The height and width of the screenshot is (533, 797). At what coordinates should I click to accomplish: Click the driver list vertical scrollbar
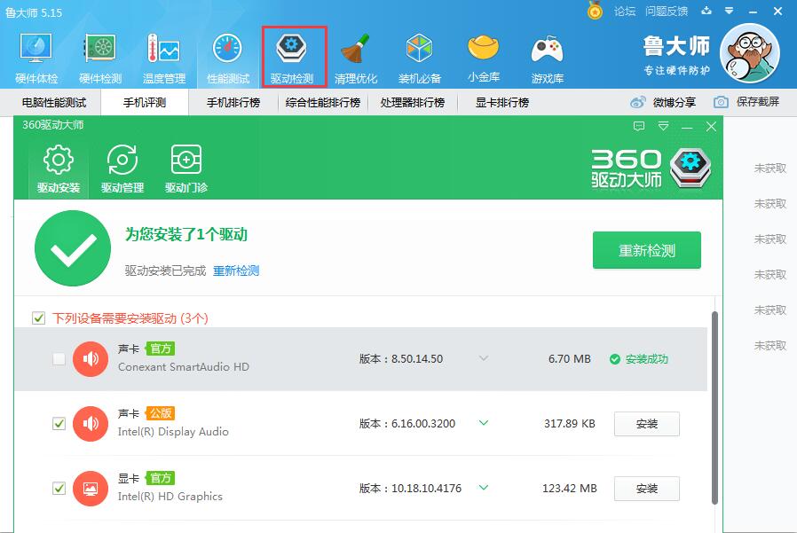pos(714,407)
